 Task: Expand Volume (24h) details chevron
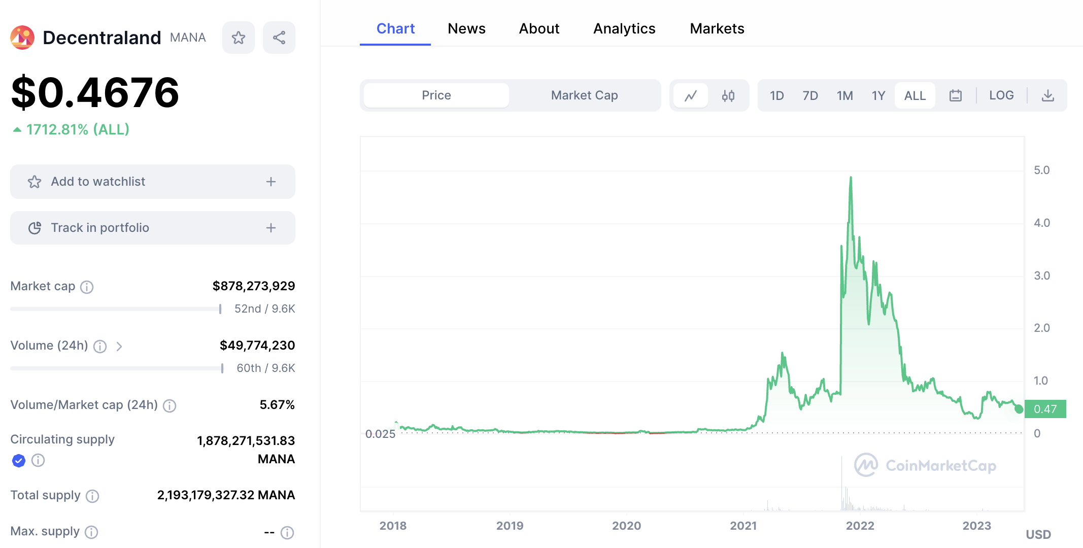pos(119,347)
